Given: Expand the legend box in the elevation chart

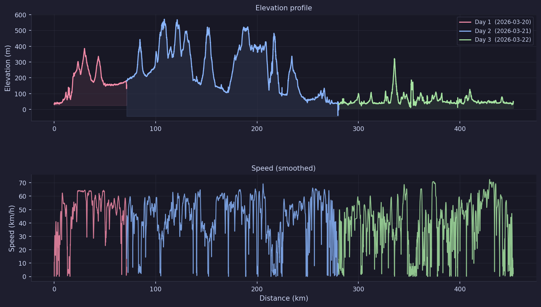Looking at the screenshot, I should (x=495, y=30).
